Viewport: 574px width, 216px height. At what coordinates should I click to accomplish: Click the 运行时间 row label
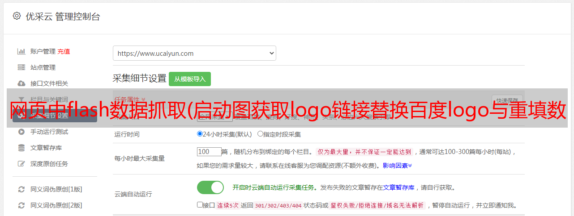coord(127,134)
